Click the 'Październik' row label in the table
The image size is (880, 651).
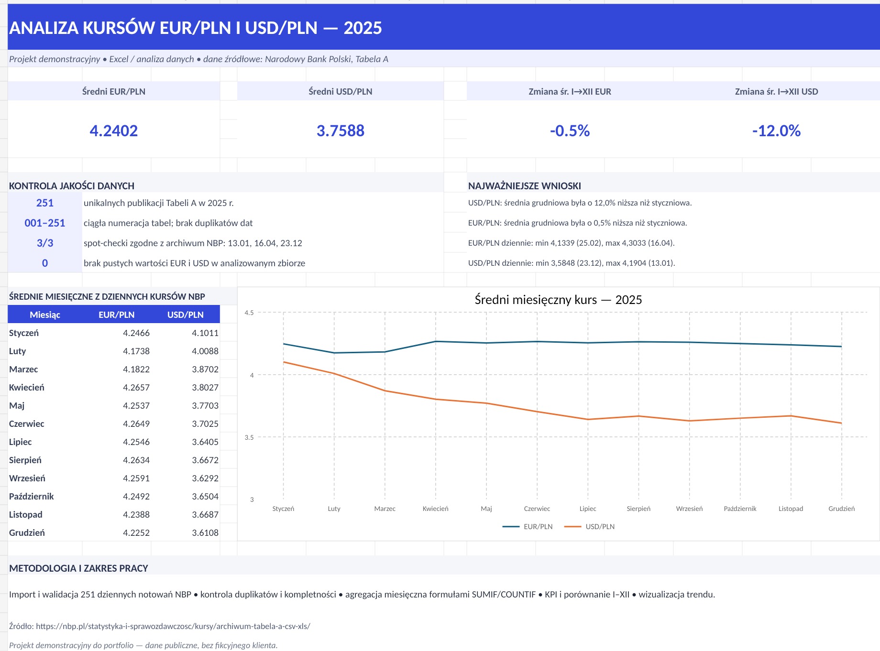click(32, 497)
